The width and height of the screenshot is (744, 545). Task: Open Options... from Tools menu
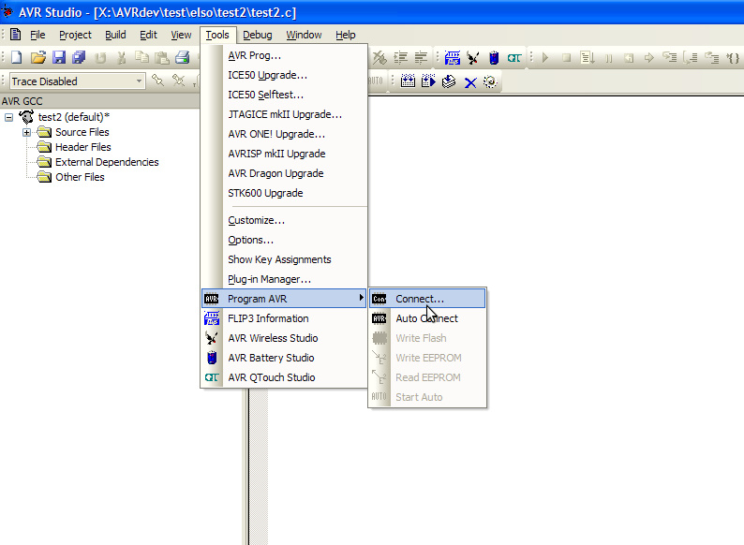click(284, 240)
